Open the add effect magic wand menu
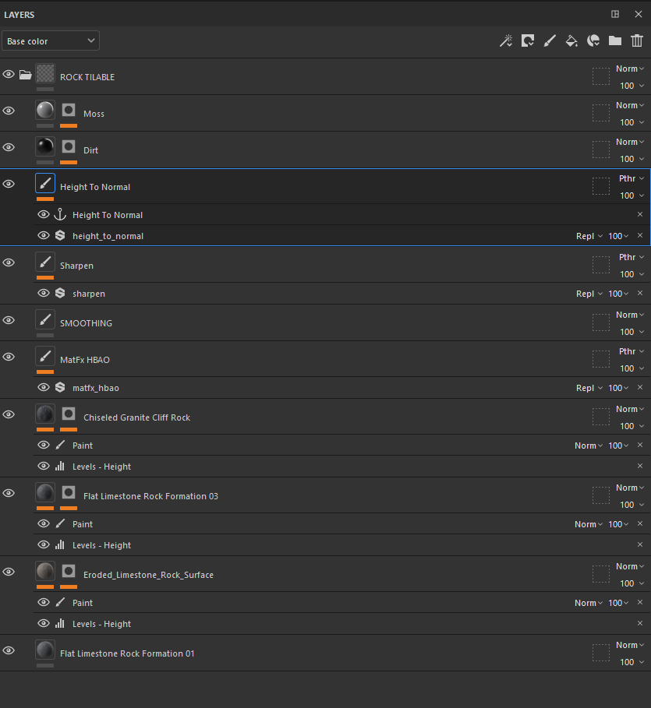This screenshot has height=708, width=651. (x=506, y=41)
